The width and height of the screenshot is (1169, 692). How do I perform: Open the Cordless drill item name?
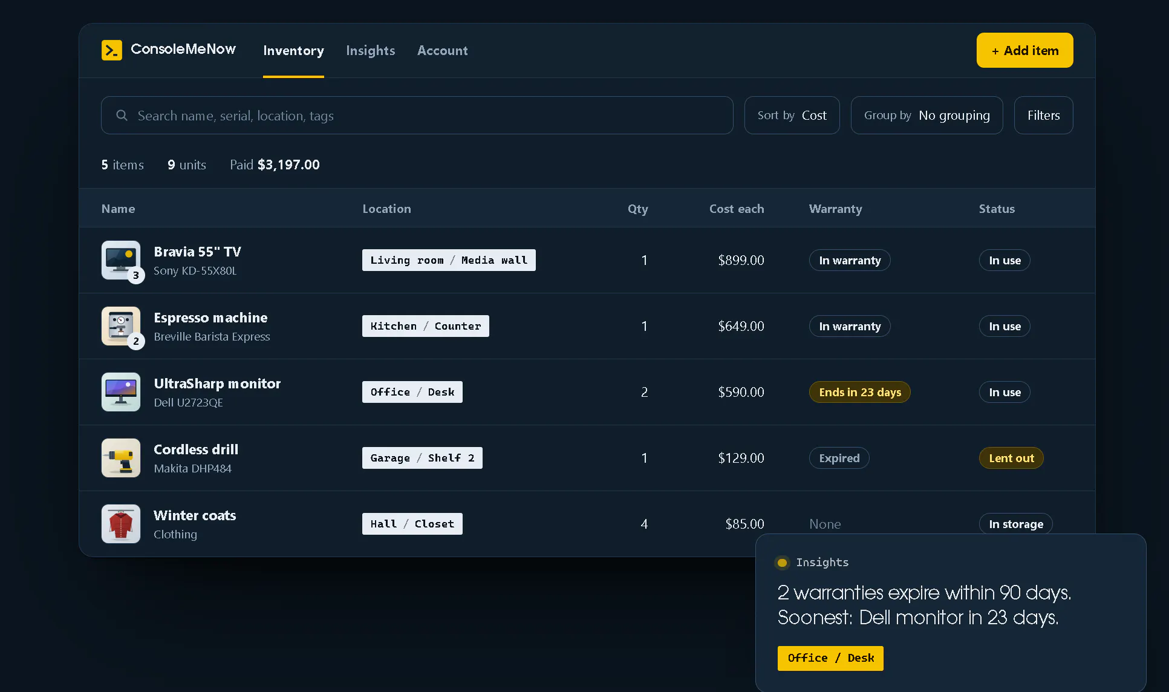point(196,449)
